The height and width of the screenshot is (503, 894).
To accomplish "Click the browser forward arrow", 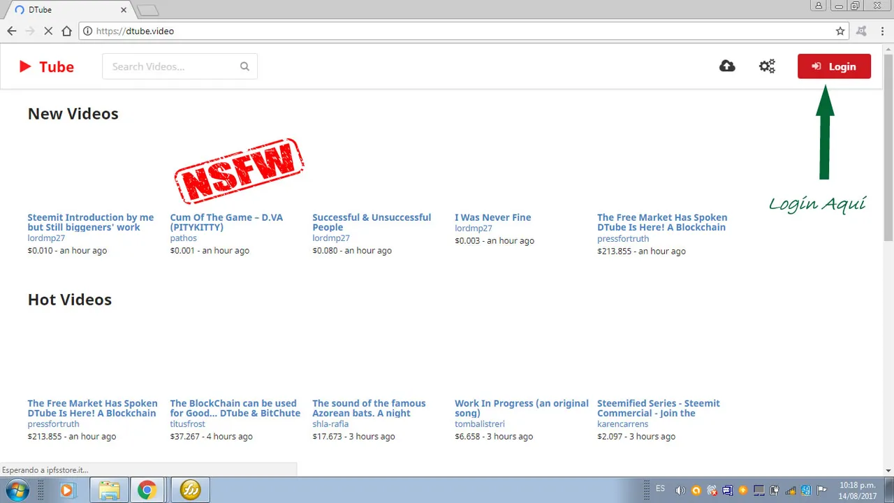I will pos(30,31).
